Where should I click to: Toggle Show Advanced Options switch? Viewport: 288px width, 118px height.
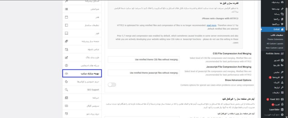[112, 84]
